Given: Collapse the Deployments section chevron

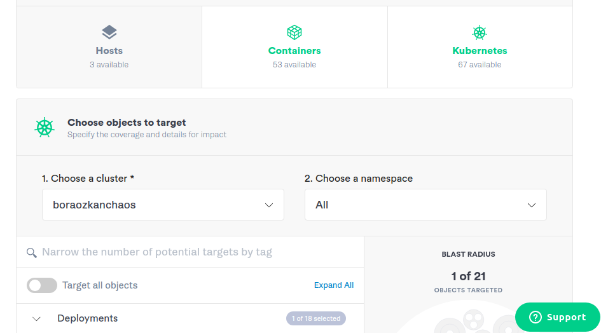Looking at the screenshot, I should [37, 319].
